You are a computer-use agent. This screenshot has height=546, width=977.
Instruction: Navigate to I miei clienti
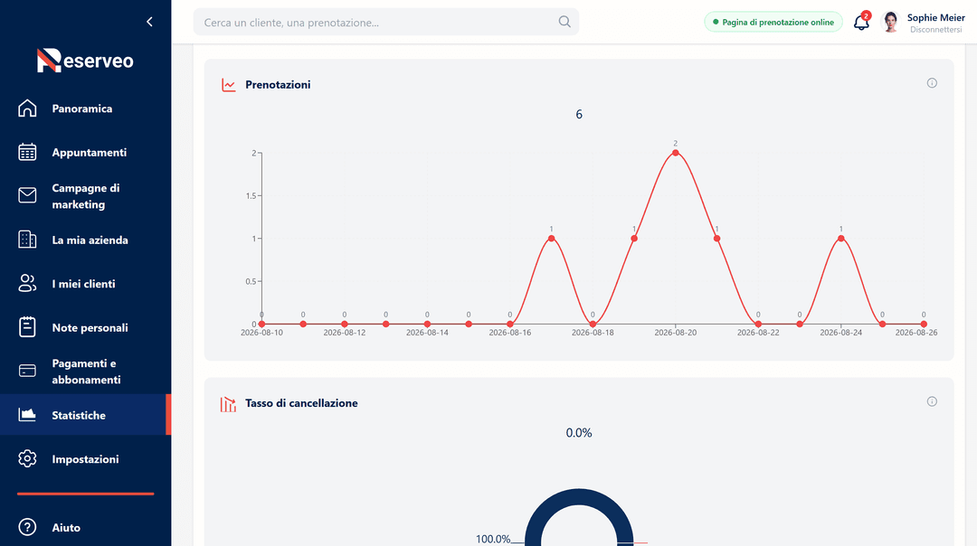coord(85,283)
